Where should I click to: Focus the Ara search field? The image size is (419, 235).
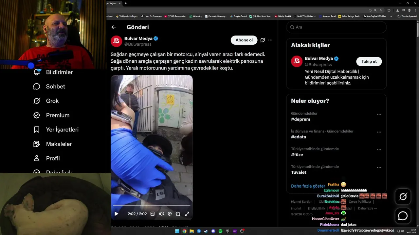click(337, 27)
